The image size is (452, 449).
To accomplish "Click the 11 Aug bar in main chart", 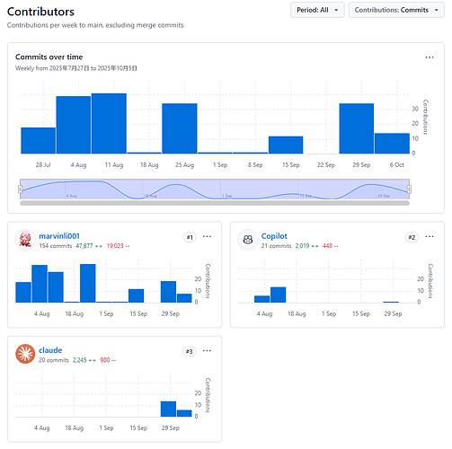I will click(x=109, y=123).
